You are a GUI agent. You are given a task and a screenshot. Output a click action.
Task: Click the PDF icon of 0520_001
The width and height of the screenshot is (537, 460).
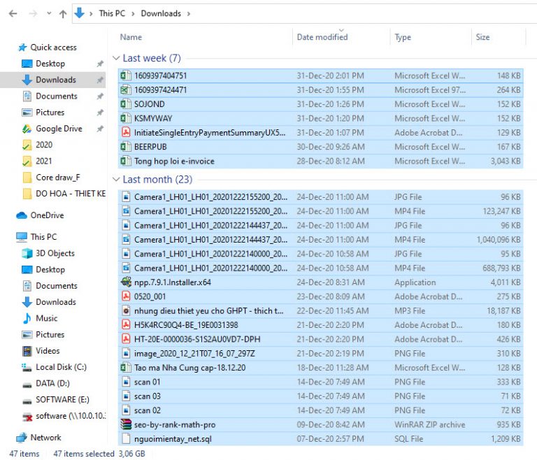click(126, 296)
